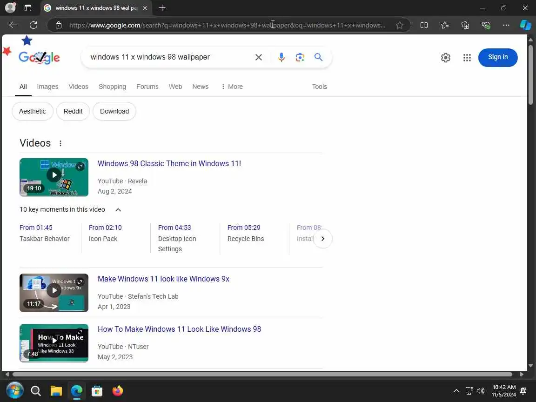Open Collections icon in toolbar
The width and height of the screenshot is (536, 402).
pos(465,25)
